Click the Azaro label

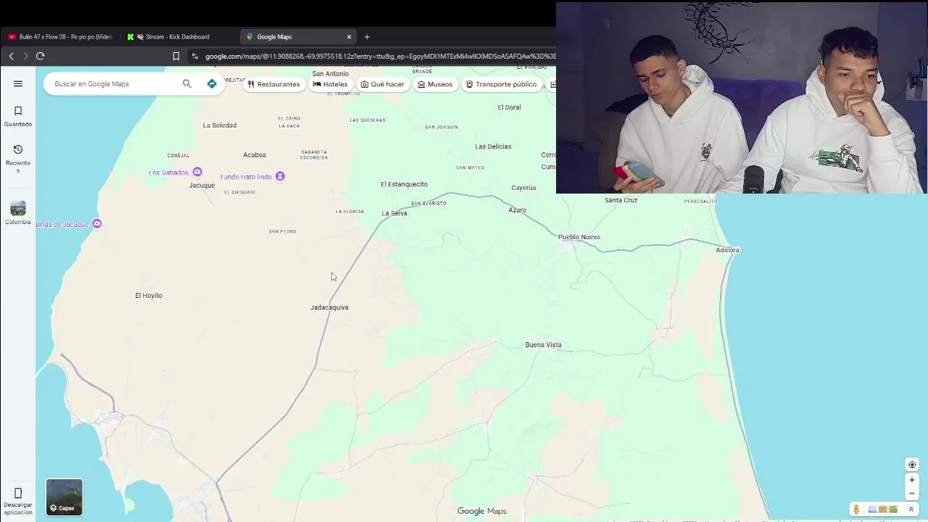coord(517,210)
